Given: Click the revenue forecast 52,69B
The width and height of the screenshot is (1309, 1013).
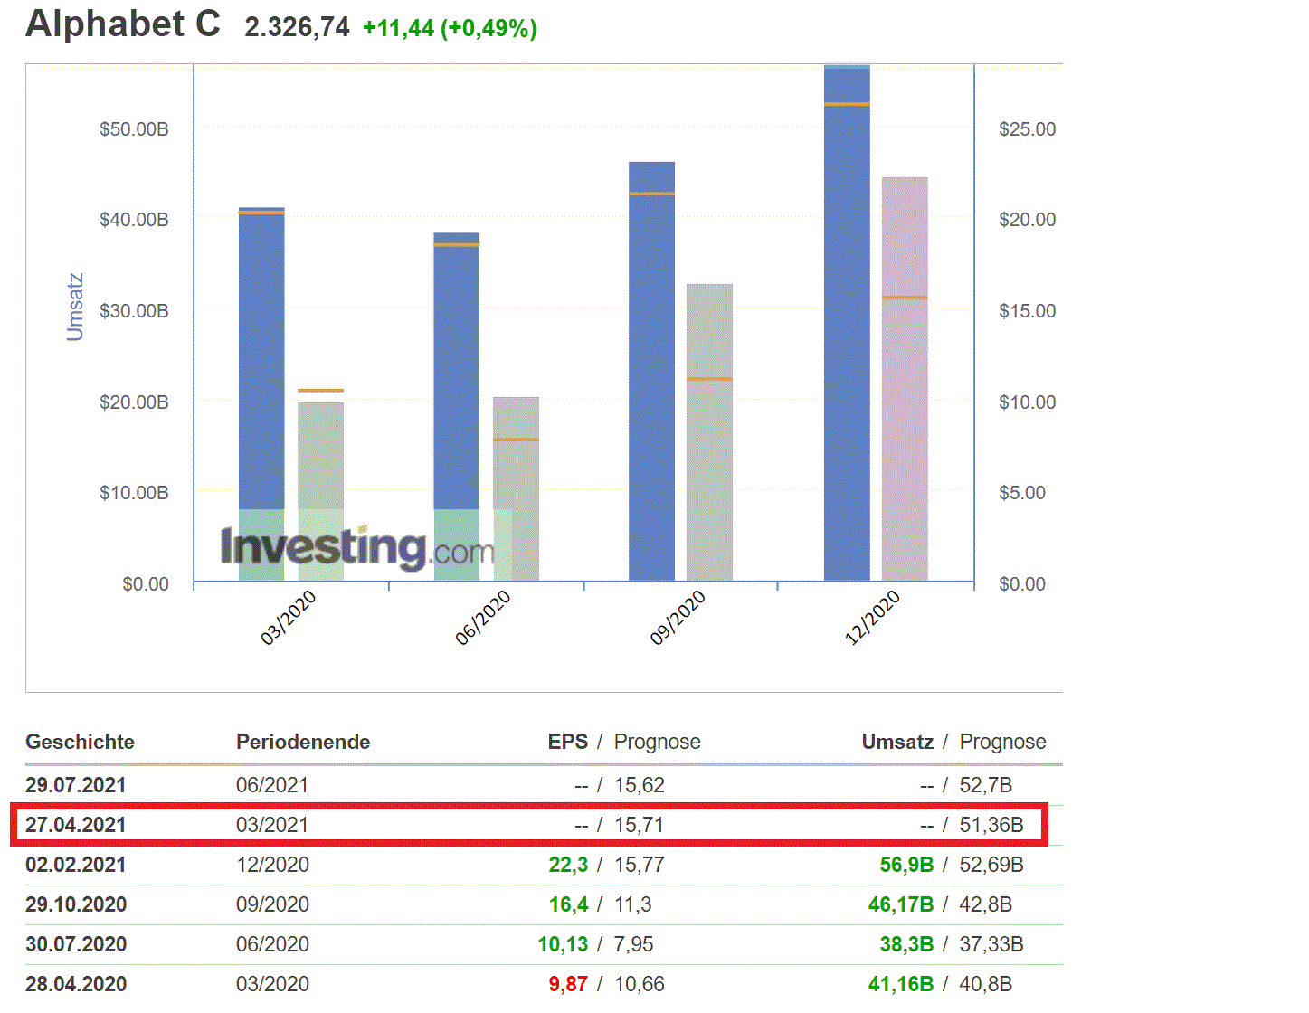Looking at the screenshot, I should pos(991,865).
